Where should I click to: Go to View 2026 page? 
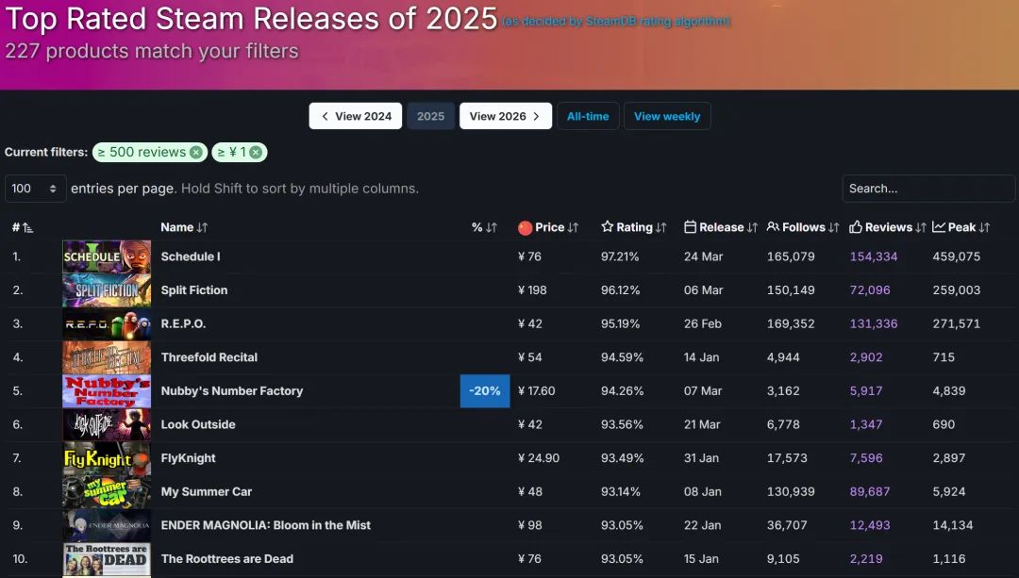(x=505, y=116)
